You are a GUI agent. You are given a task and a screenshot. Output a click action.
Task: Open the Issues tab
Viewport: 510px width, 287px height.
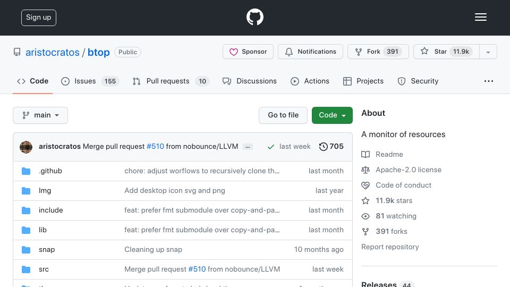(x=90, y=81)
